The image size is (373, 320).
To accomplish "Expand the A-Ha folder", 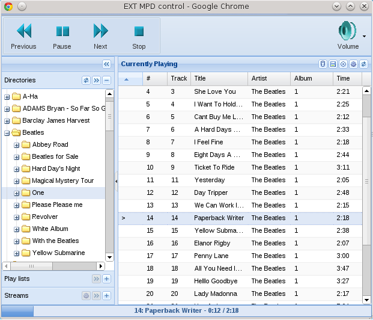I will (7, 97).
